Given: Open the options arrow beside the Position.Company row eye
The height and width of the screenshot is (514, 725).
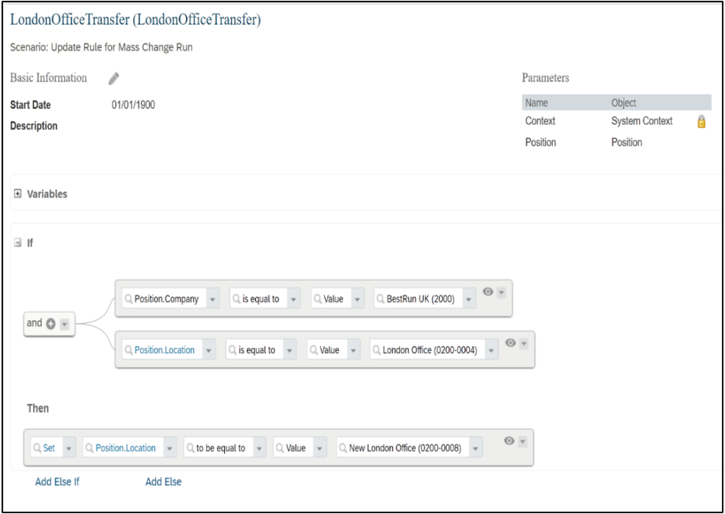Looking at the screenshot, I should pos(501,293).
